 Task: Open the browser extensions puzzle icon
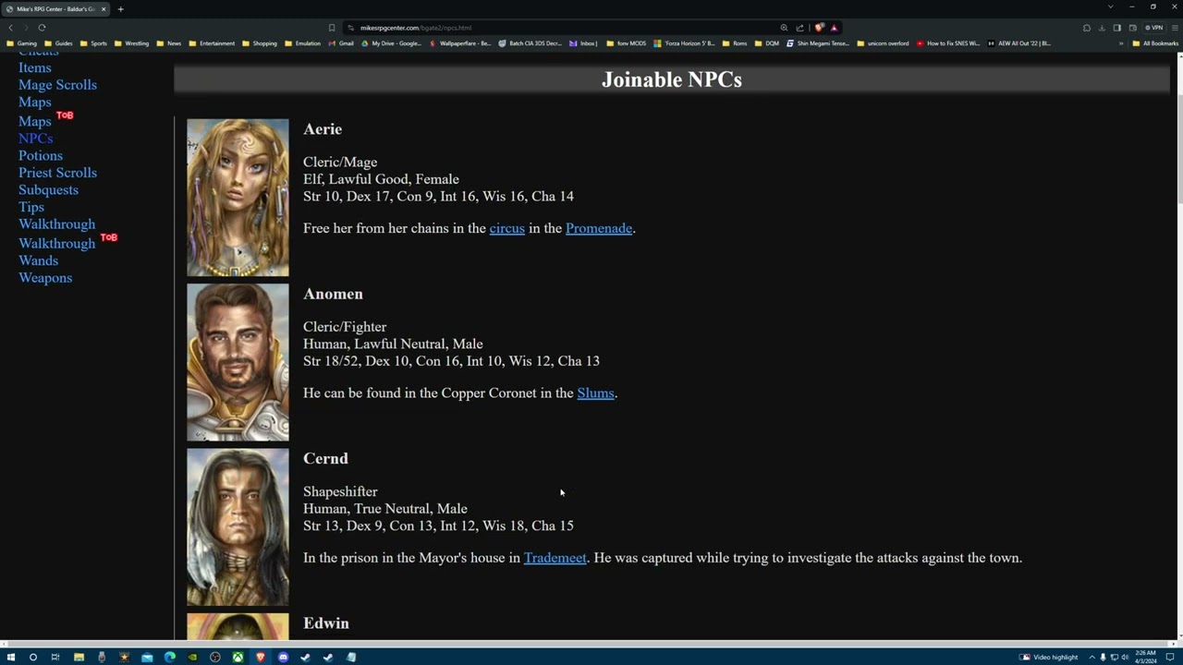(1087, 28)
